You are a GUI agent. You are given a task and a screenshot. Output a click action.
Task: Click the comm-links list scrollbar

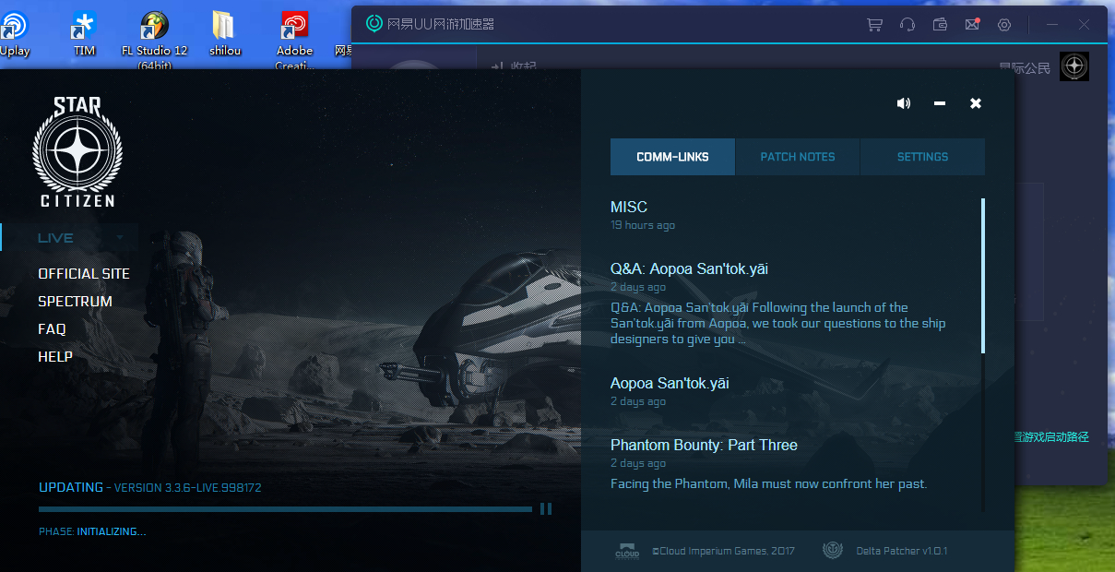[983, 275]
